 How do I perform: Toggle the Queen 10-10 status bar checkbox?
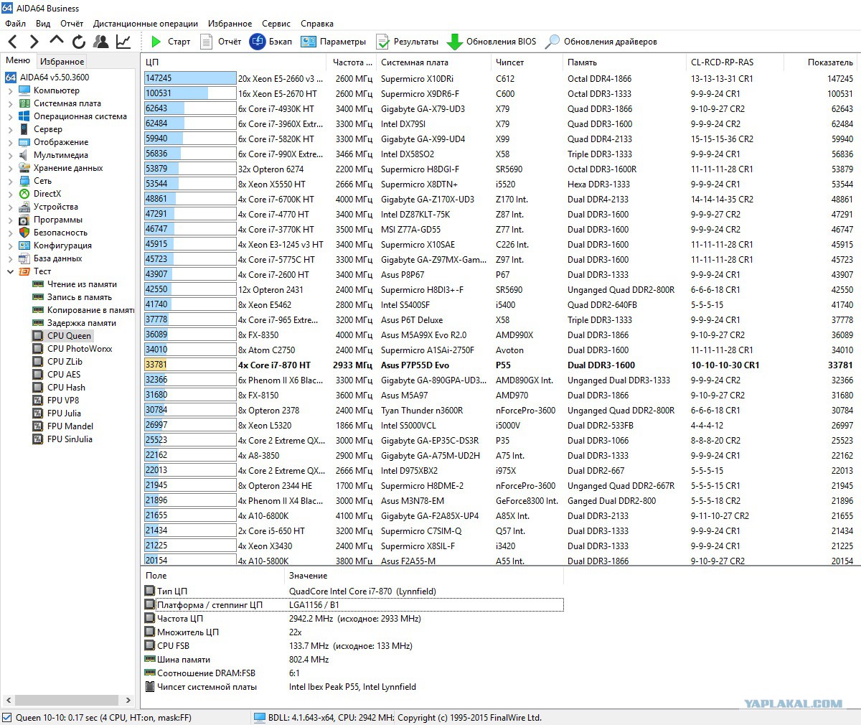[x=7, y=717]
